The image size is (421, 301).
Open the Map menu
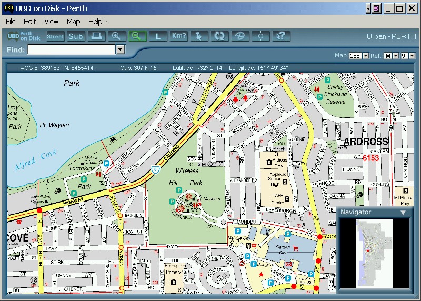click(73, 22)
